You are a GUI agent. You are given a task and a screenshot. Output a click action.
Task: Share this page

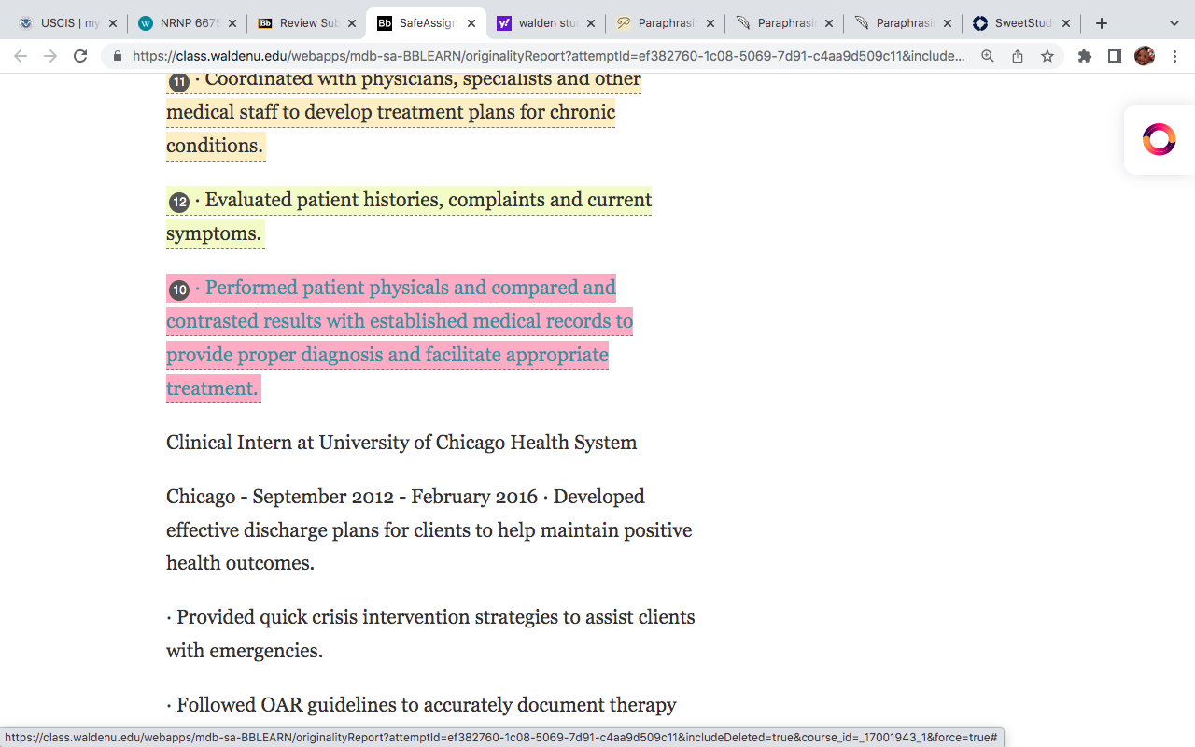click(x=1018, y=56)
